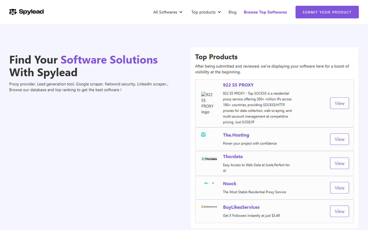368x230 pixels.
Task: Expand the Top products dropdown
Action: [206, 12]
